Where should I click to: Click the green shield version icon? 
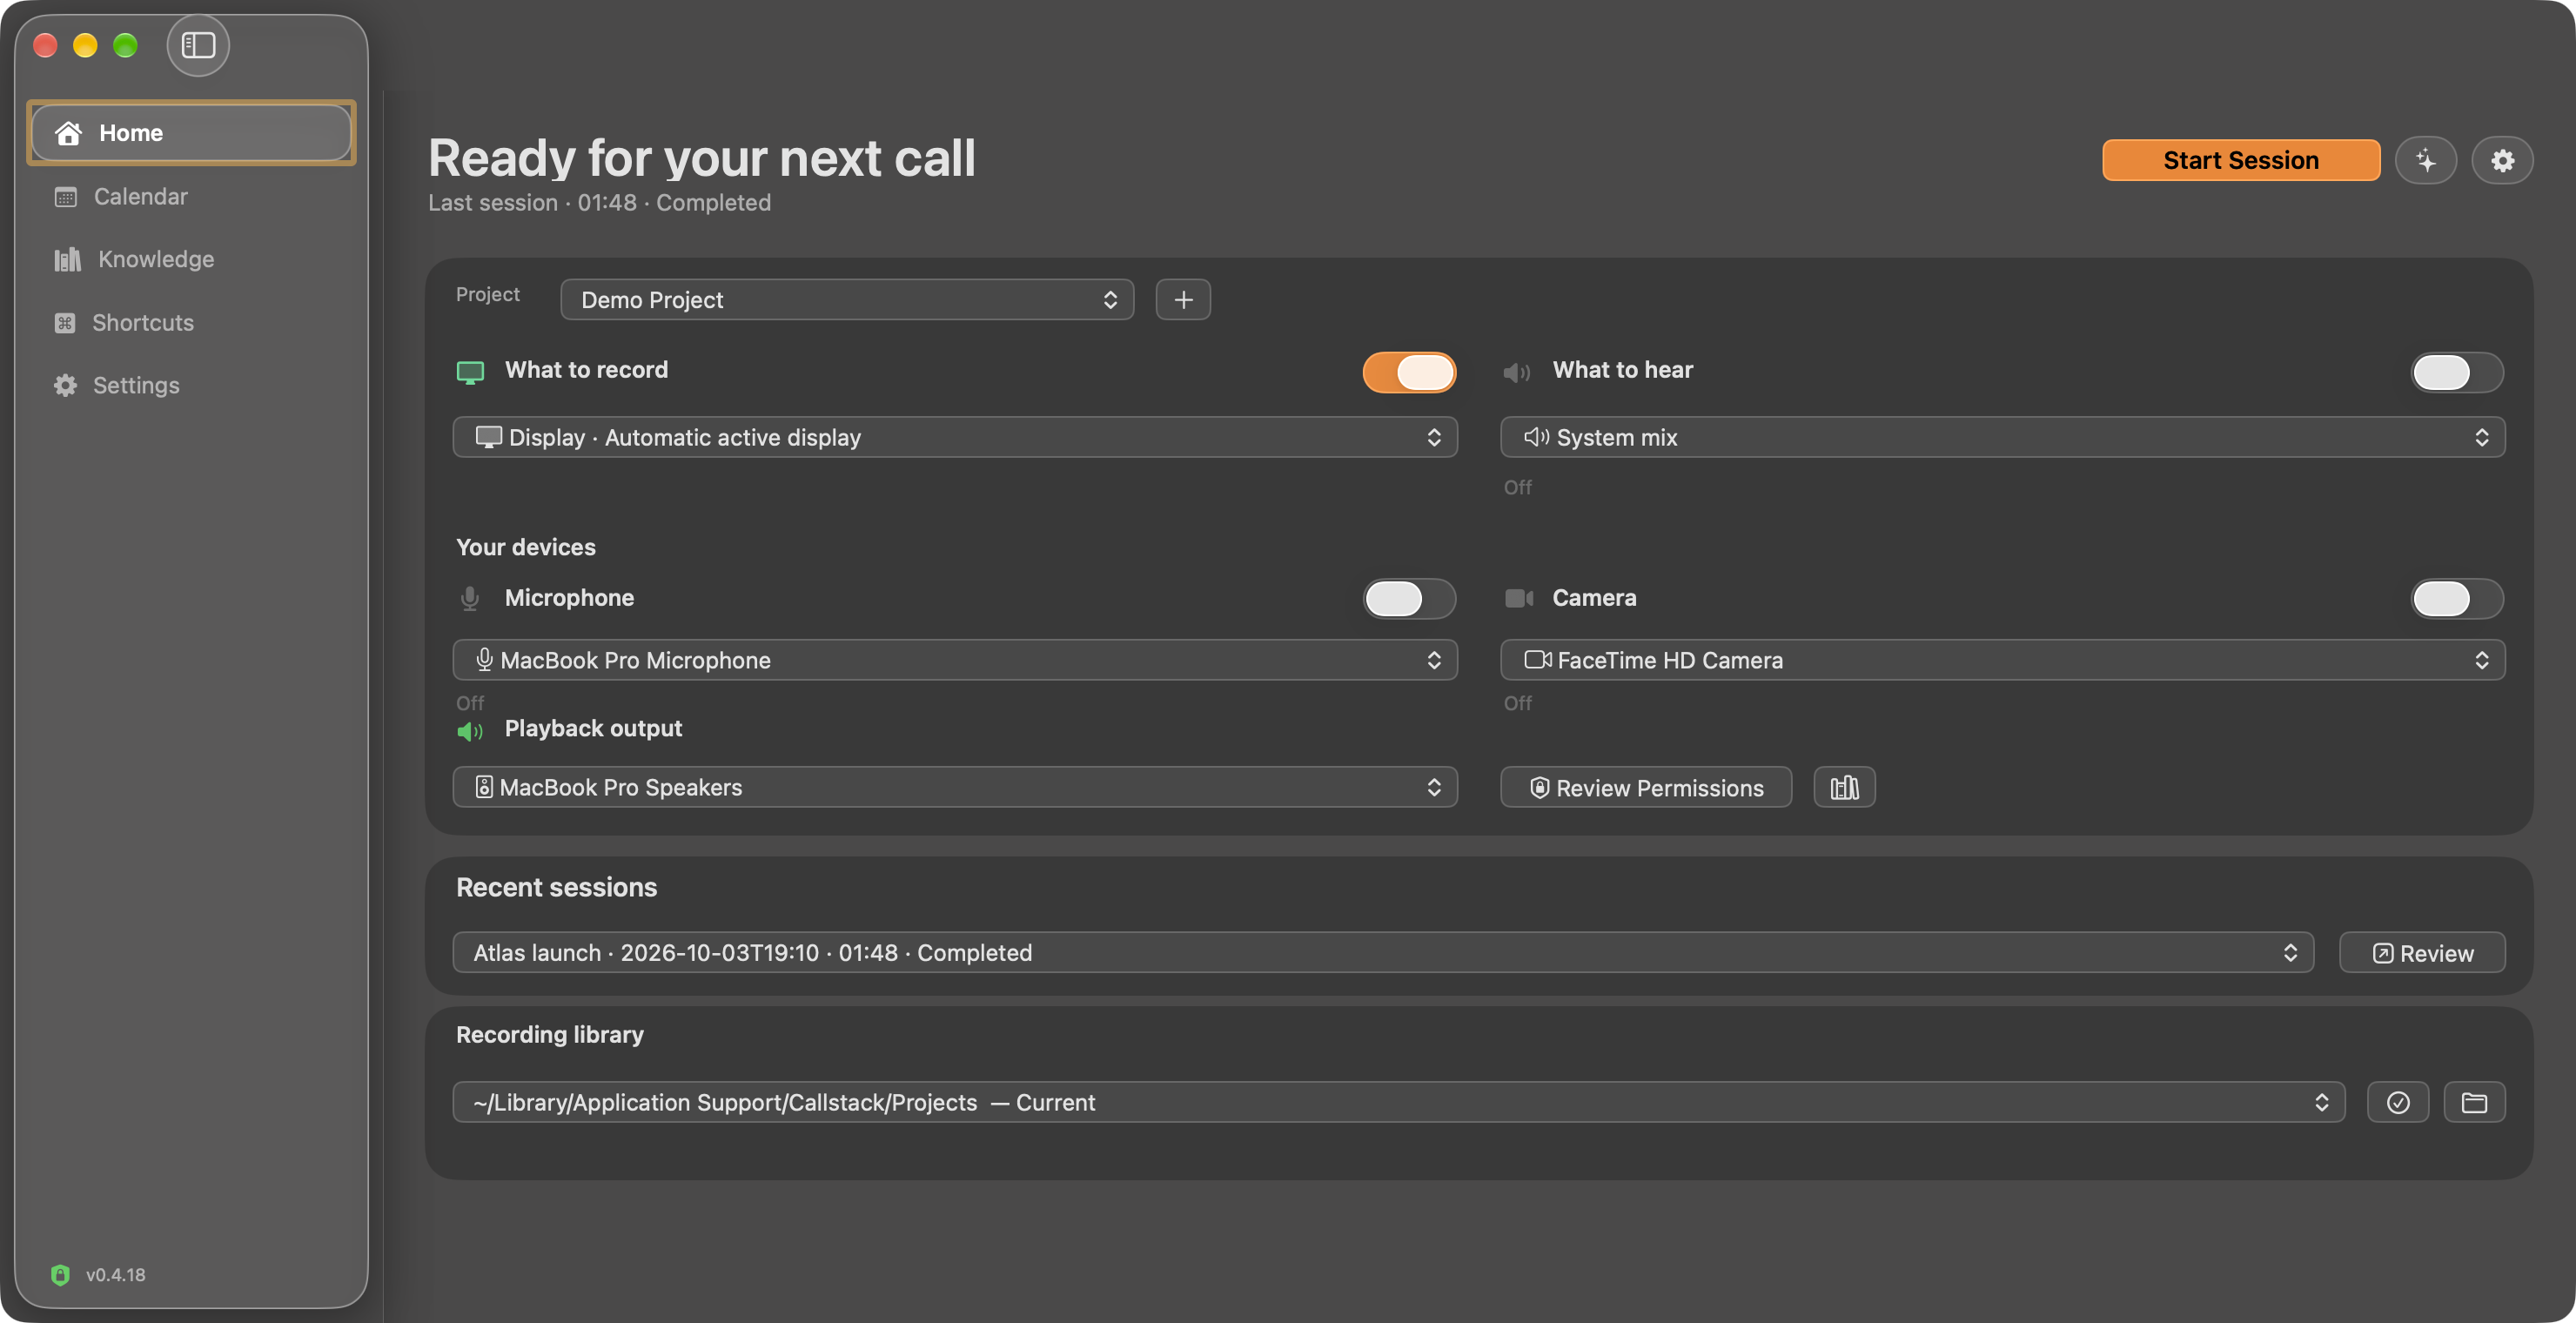pyautogui.click(x=60, y=1275)
